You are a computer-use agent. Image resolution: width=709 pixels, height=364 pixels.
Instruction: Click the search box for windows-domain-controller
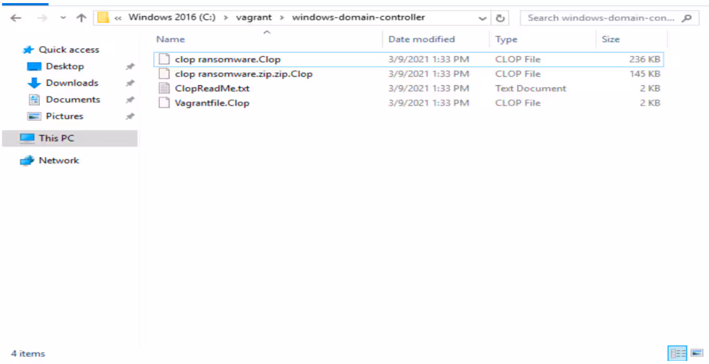click(600, 18)
